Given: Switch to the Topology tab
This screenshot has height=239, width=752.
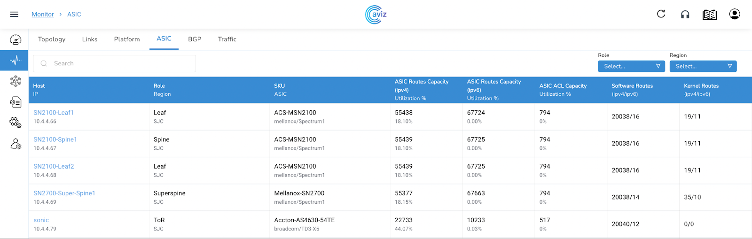Looking at the screenshot, I should 52,39.
